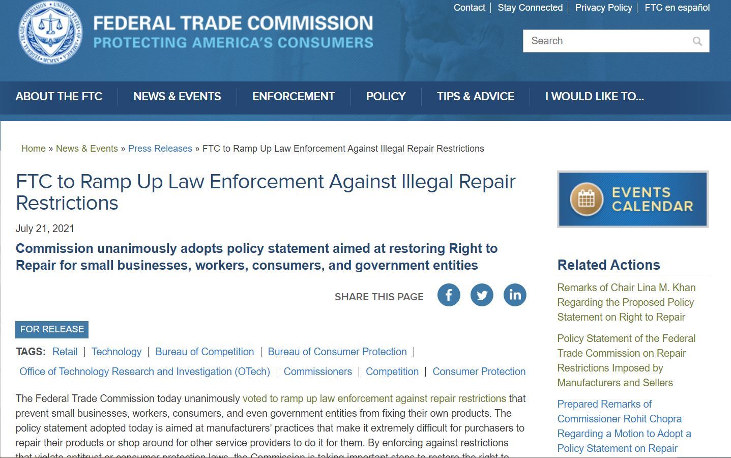
Task: Open the Events Calendar banner
Action: click(632, 199)
